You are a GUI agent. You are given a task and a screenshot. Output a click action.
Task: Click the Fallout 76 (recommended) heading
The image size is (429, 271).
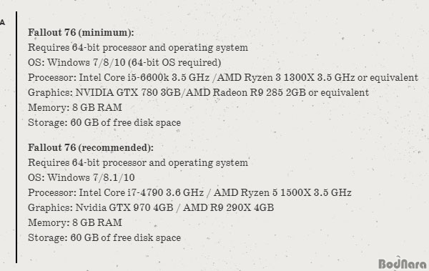(91, 148)
